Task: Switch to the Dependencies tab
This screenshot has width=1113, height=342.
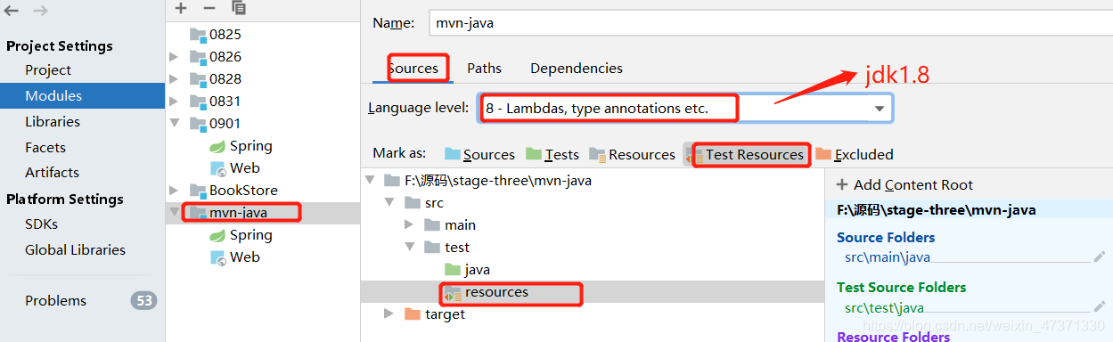Action: pyautogui.click(x=577, y=69)
